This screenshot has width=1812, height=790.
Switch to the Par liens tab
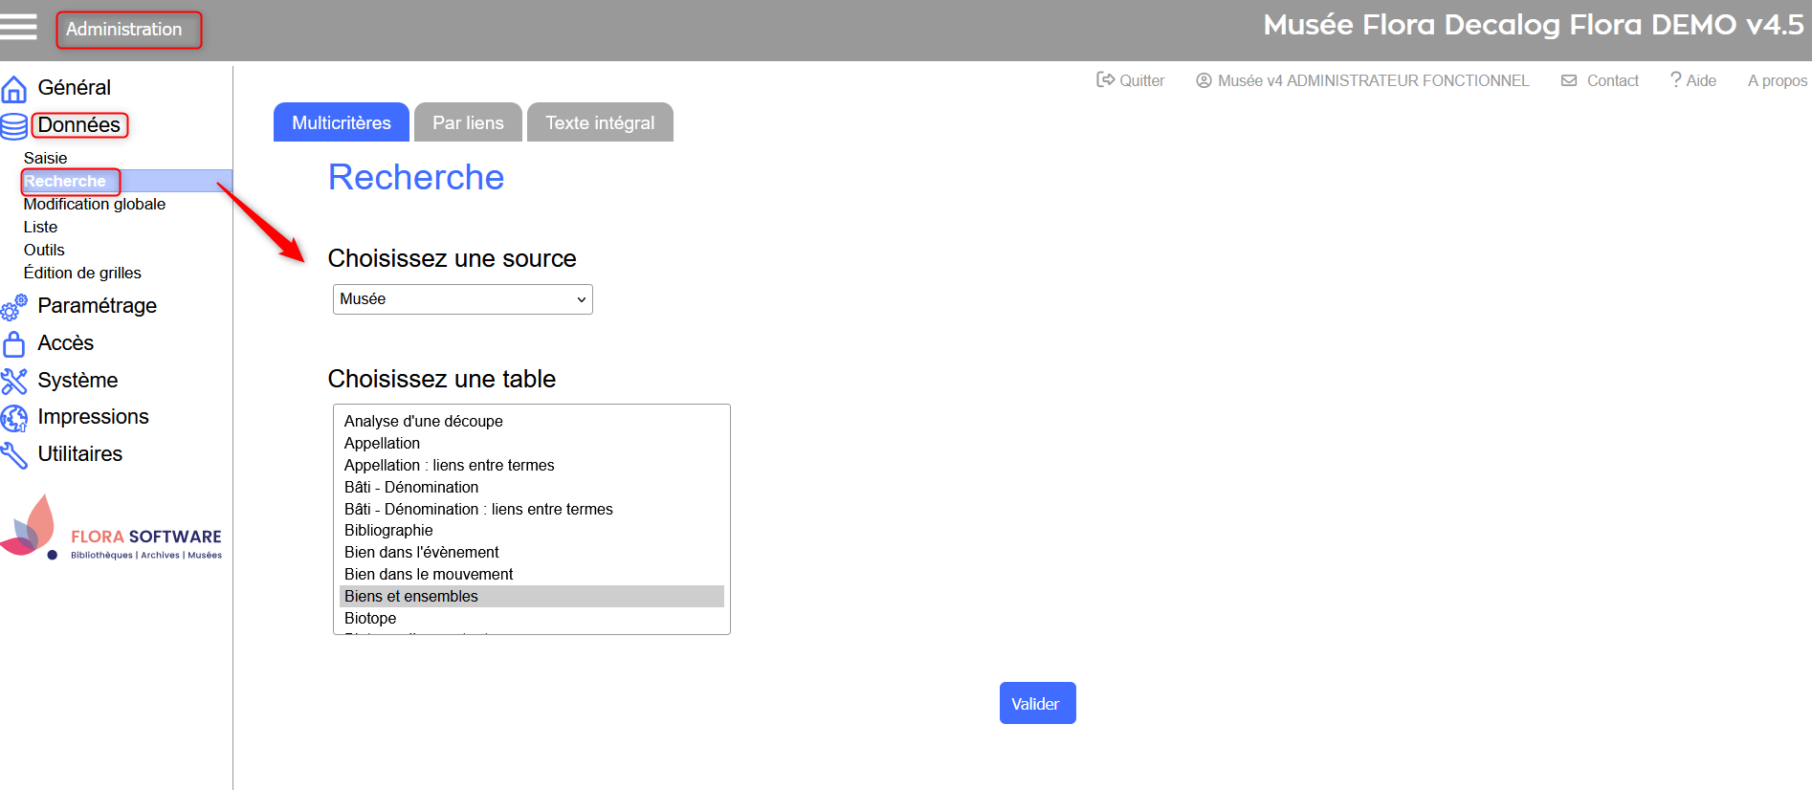pos(468,122)
